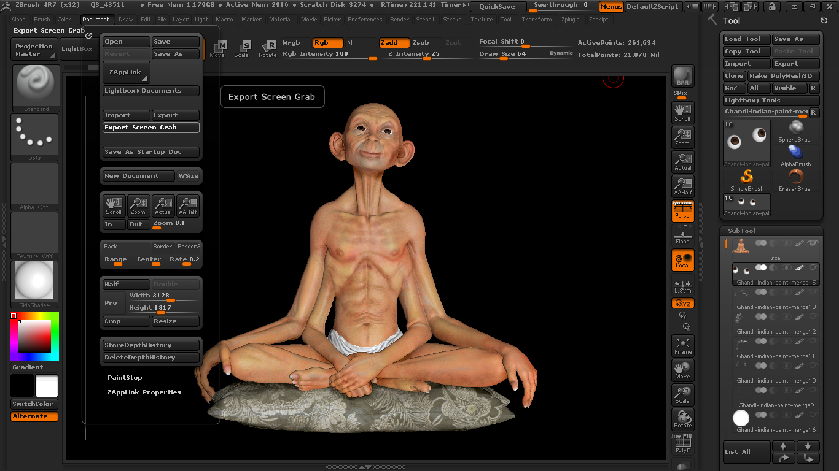
Task: Open Lightbox Documents browser
Action: tap(150, 91)
